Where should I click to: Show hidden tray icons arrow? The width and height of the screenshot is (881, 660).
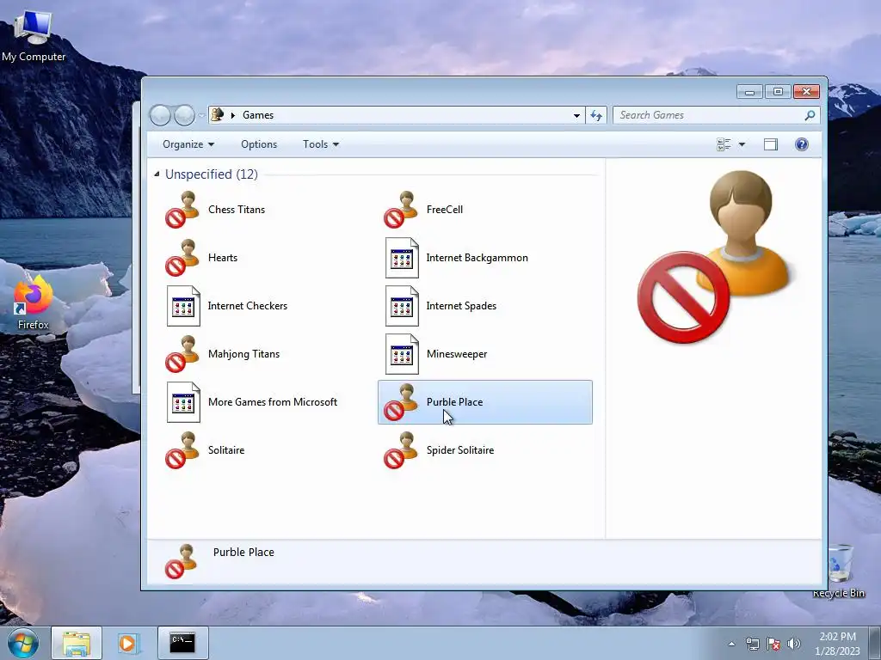[x=731, y=645]
